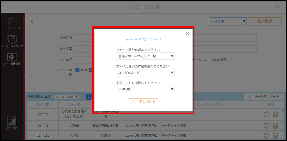Click the ユーザ名 column header
Image resolution: width=287 pixels, height=141 pixels.
tap(74, 104)
